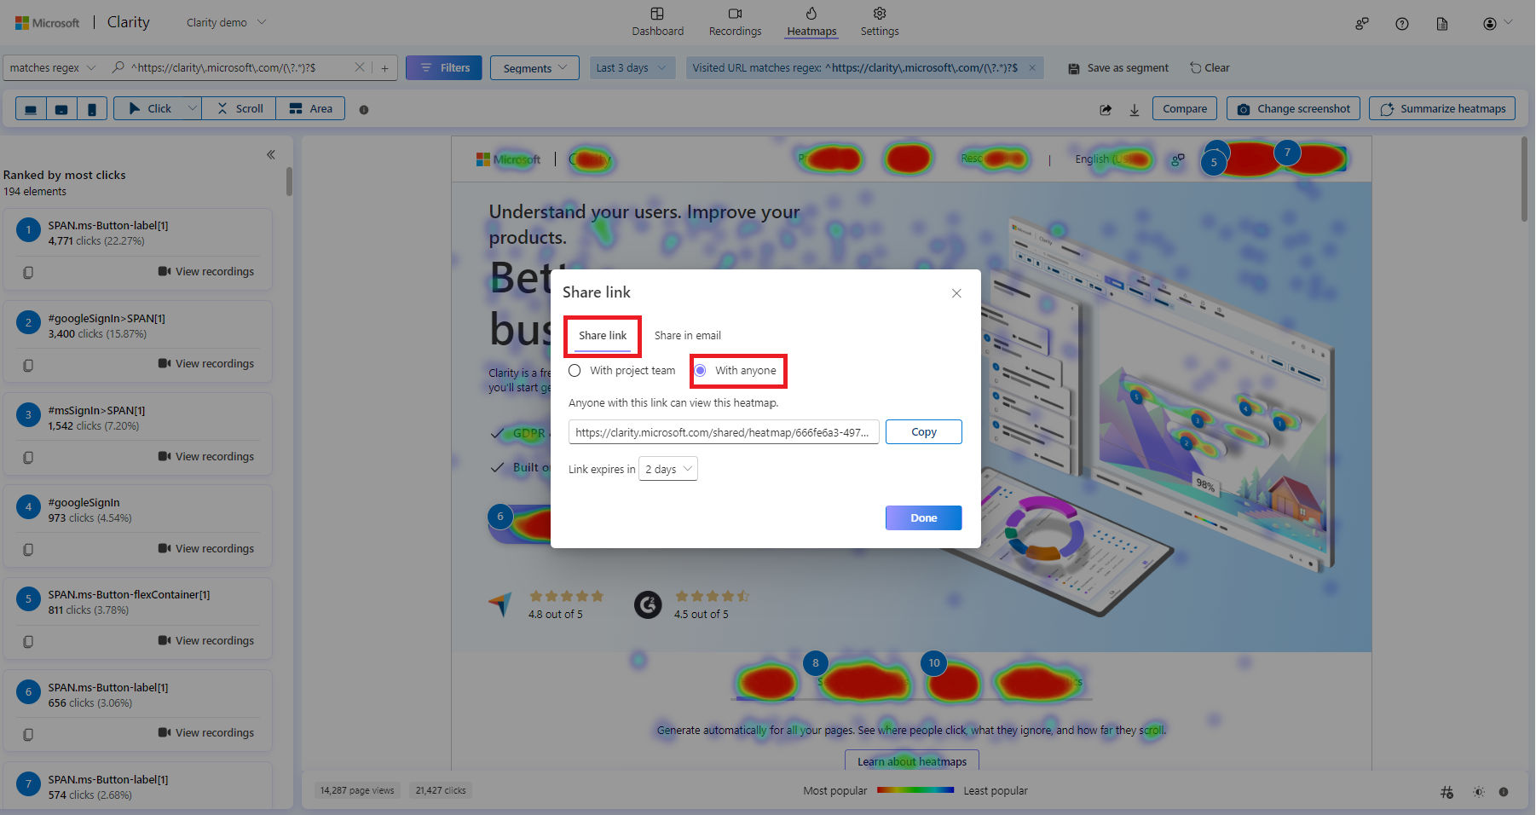The height and width of the screenshot is (815, 1536).
Task: Switch to Click heatmap mode
Action: click(150, 109)
